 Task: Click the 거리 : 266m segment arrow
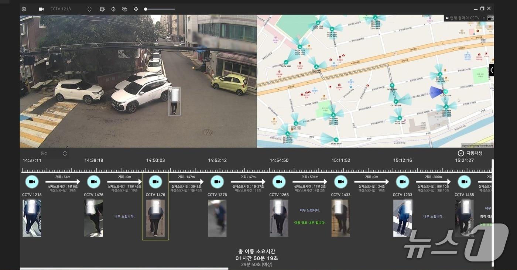coord(433,182)
